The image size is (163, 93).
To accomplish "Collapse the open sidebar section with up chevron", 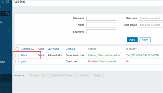I will pos(9,78).
